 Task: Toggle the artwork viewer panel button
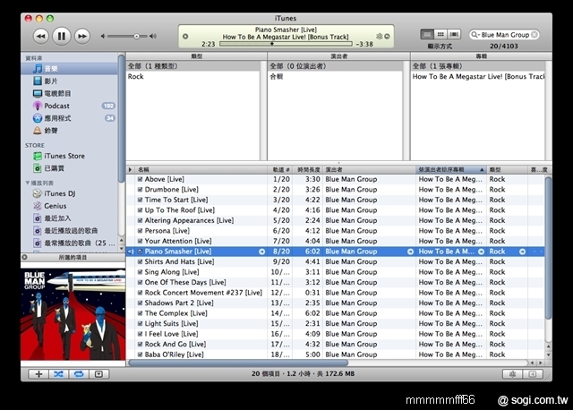tap(98, 373)
